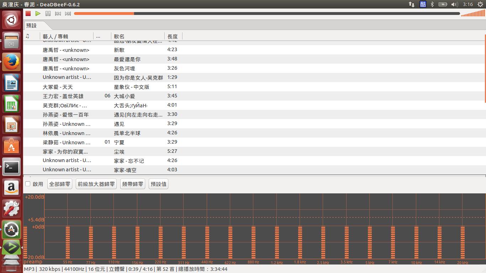Viewport: 486px width, 273px height.
Task: Select the song 宁夏
Action: click(x=254, y=142)
